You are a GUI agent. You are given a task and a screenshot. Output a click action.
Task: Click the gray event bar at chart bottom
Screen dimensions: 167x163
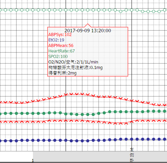100,156
